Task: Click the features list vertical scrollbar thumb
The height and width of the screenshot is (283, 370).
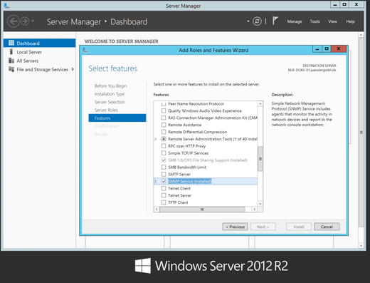Action: click(x=260, y=159)
